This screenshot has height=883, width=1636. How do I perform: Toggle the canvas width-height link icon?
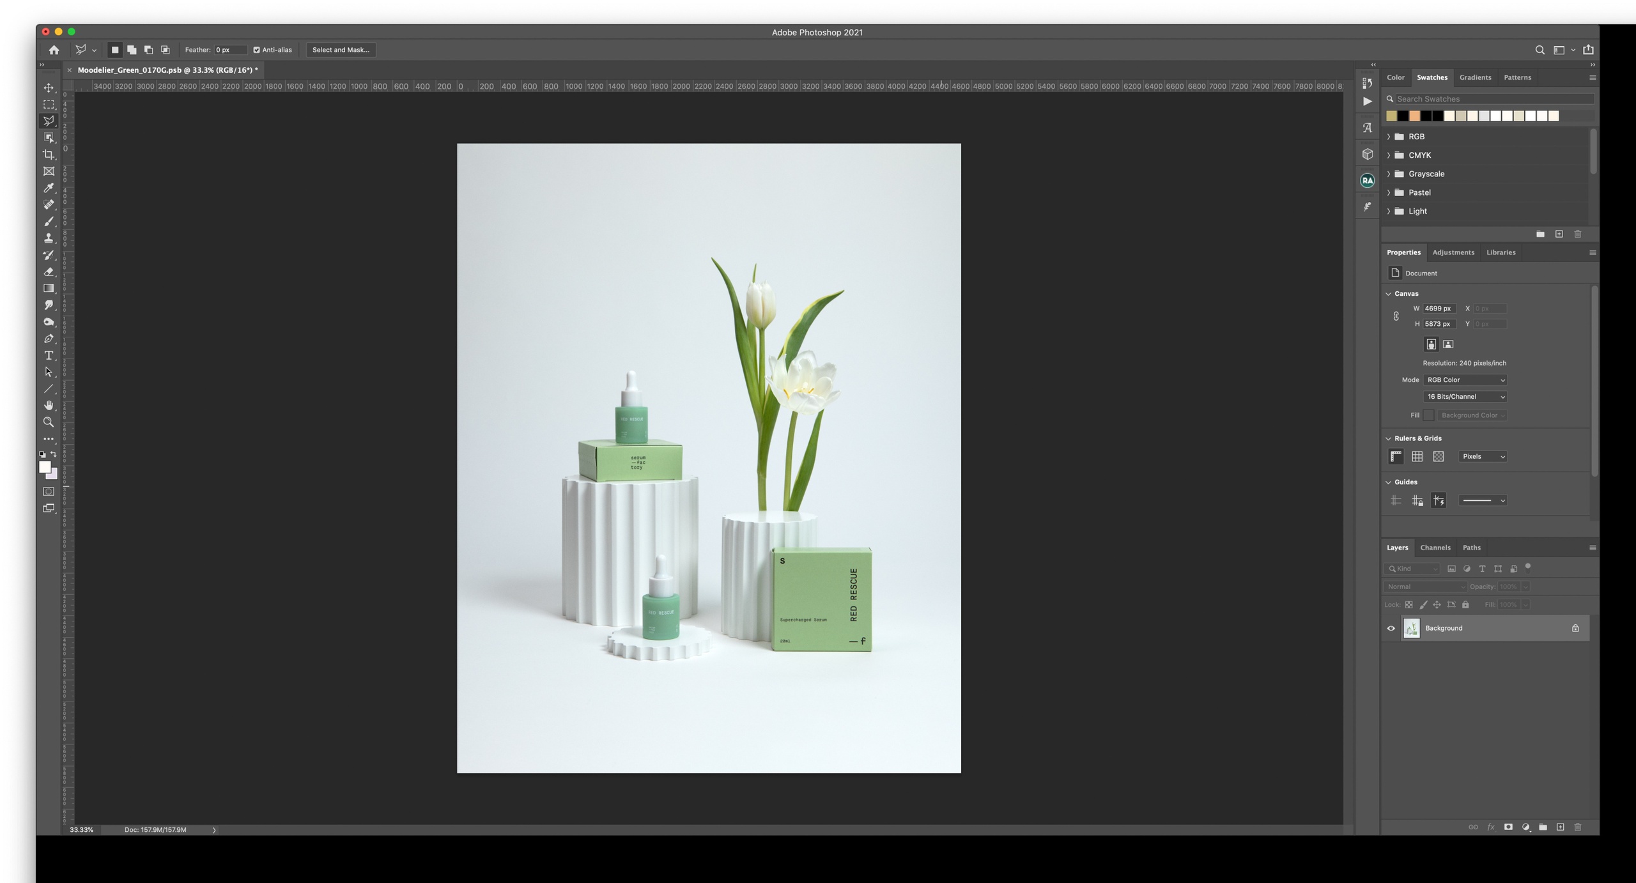coord(1396,316)
